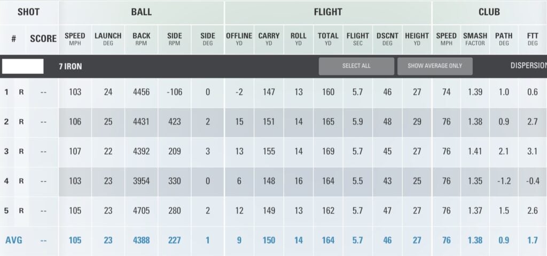The width and height of the screenshot is (547, 256).
Task: Select the Offline YD column header
Action: [239, 39]
